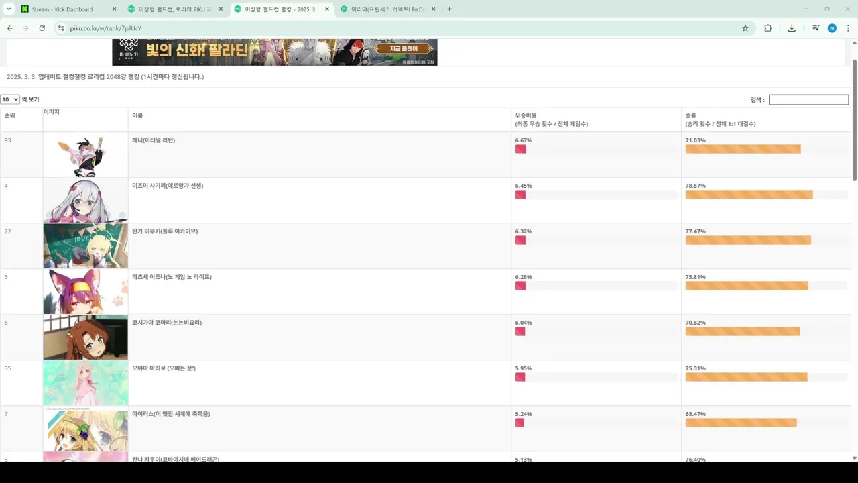This screenshot has height=483, width=858.
Task: Open the rows-per-page dropdown showing 10
Action: click(x=10, y=99)
